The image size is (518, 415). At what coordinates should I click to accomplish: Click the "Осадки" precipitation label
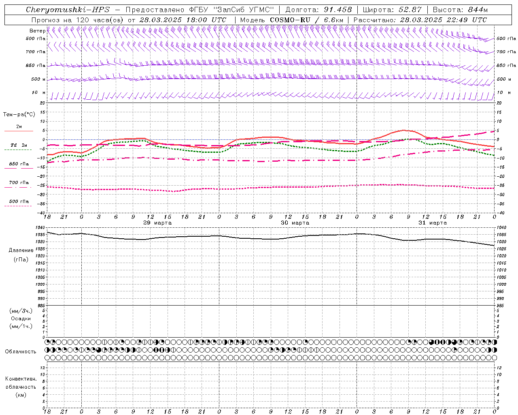21,319
